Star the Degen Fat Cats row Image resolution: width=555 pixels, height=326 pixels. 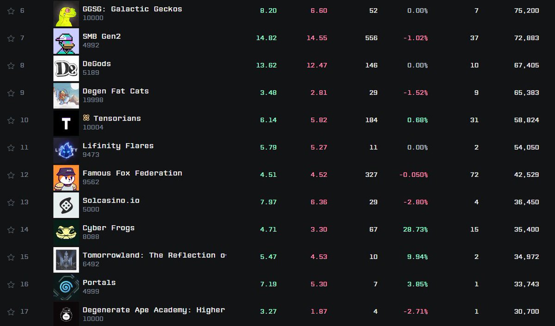11,93
